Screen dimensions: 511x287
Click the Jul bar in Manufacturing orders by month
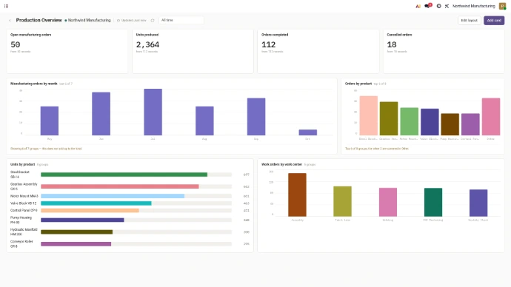153,112
